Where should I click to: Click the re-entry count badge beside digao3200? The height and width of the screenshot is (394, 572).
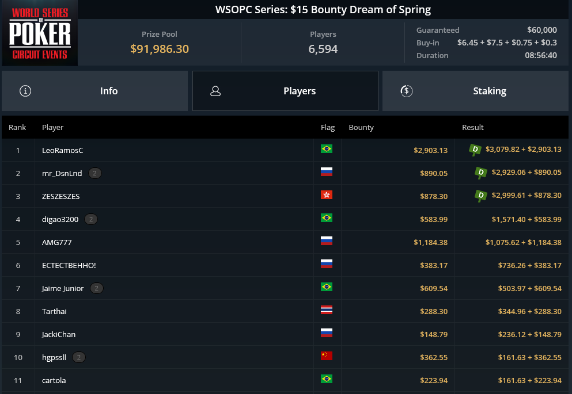tap(91, 219)
